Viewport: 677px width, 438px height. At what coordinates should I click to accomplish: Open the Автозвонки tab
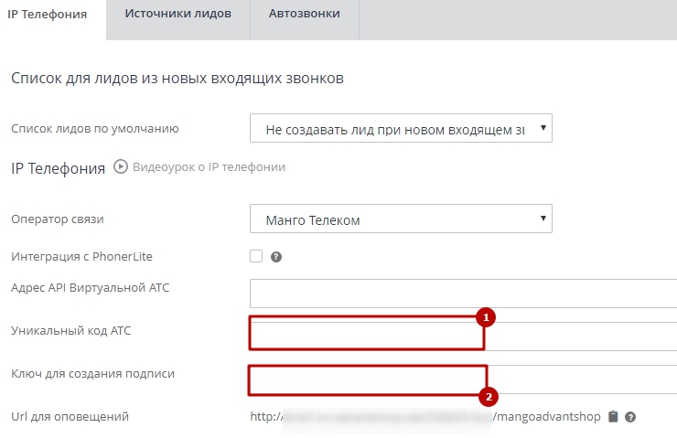point(304,15)
